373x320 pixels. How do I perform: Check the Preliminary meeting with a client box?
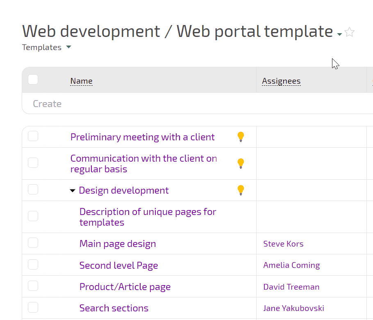[33, 136]
